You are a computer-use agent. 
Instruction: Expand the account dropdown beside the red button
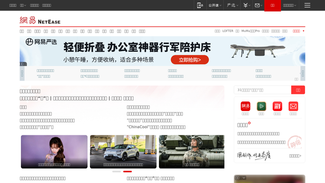(x=290, y=5)
